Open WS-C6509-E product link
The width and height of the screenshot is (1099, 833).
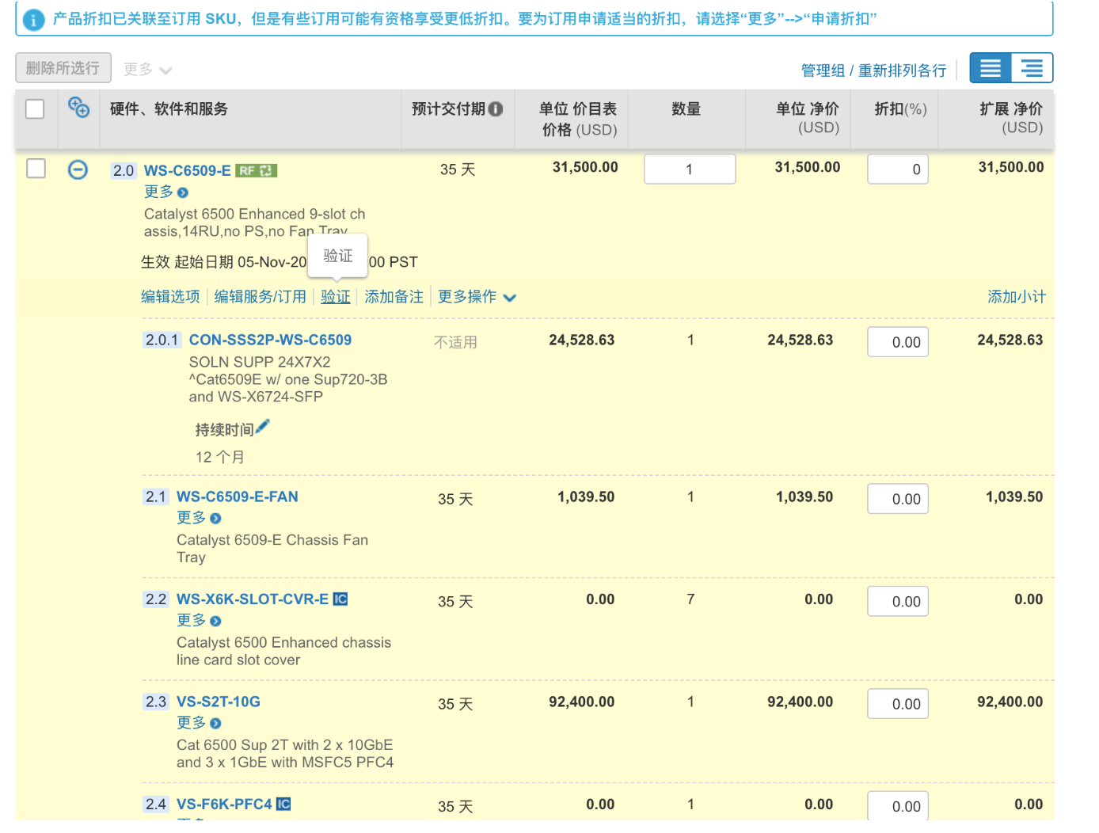(x=188, y=171)
